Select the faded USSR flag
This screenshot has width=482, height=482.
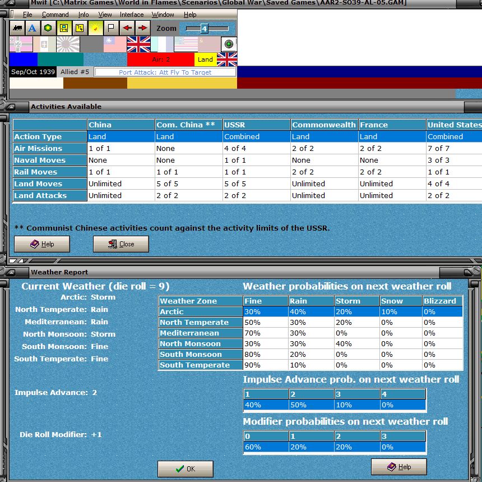click(x=209, y=44)
